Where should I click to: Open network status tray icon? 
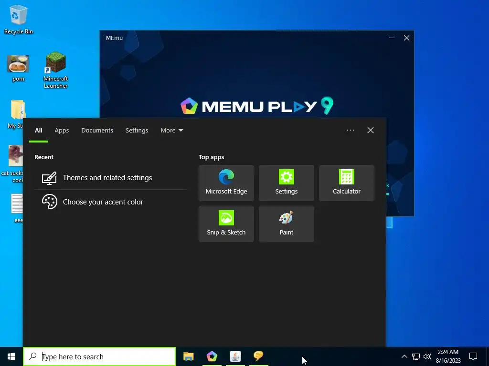416,356
